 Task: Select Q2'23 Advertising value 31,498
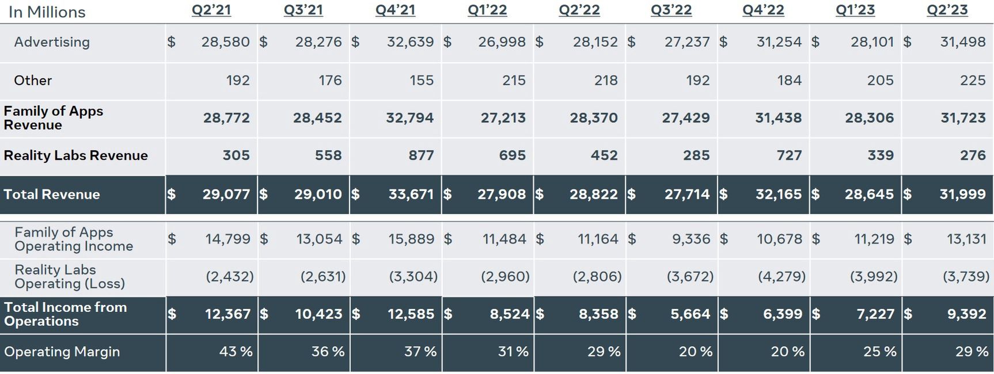pyautogui.click(x=962, y=42)
